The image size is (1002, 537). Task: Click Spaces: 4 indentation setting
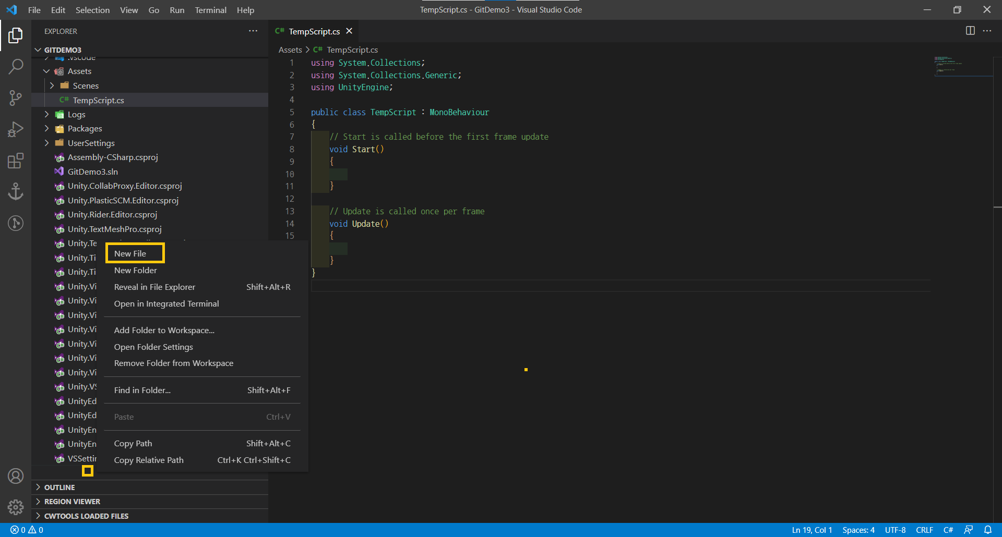(x=858, y=530)
